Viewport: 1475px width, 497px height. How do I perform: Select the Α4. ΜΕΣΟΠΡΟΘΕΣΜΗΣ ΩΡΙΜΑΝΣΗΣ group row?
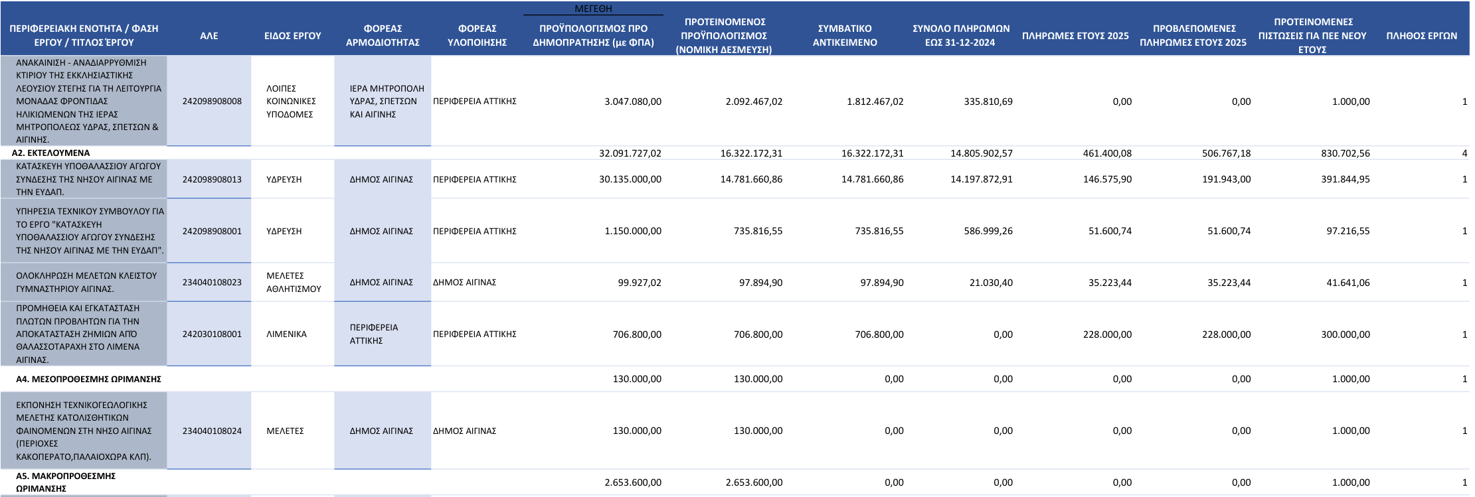click(88, 379)
